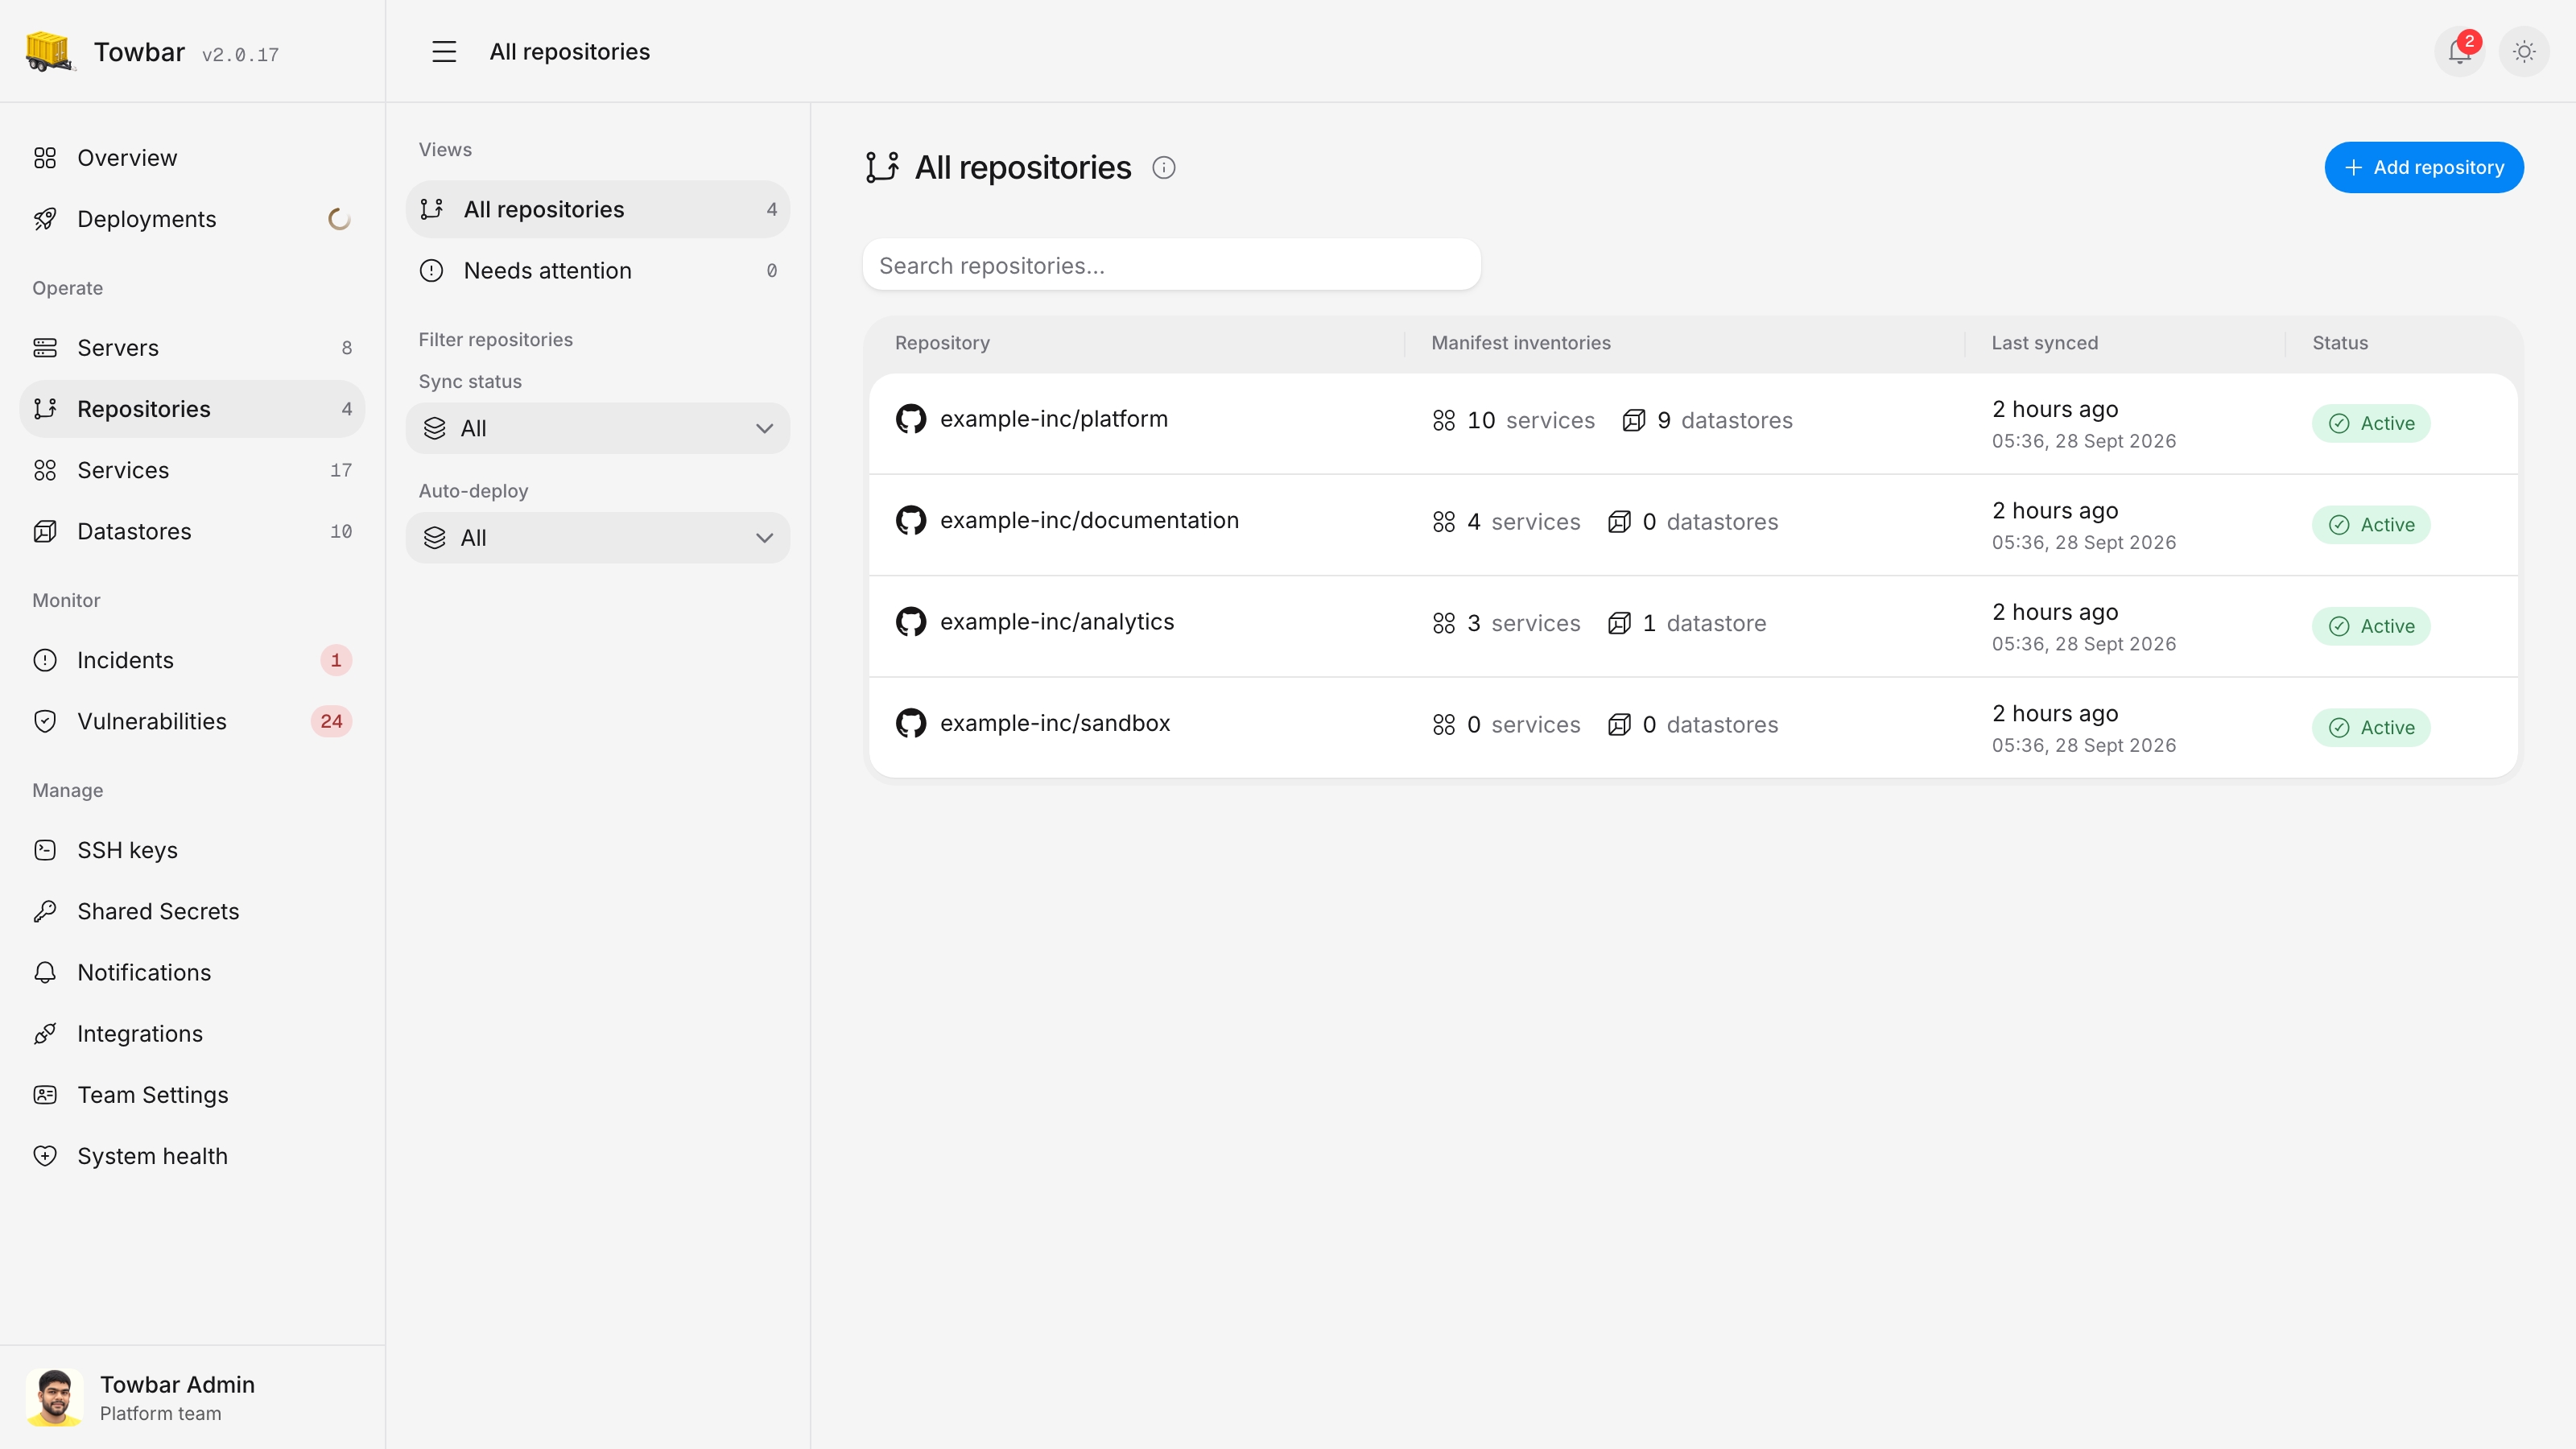
Task: Click the Last synced column header
Action: (2045, 343)
